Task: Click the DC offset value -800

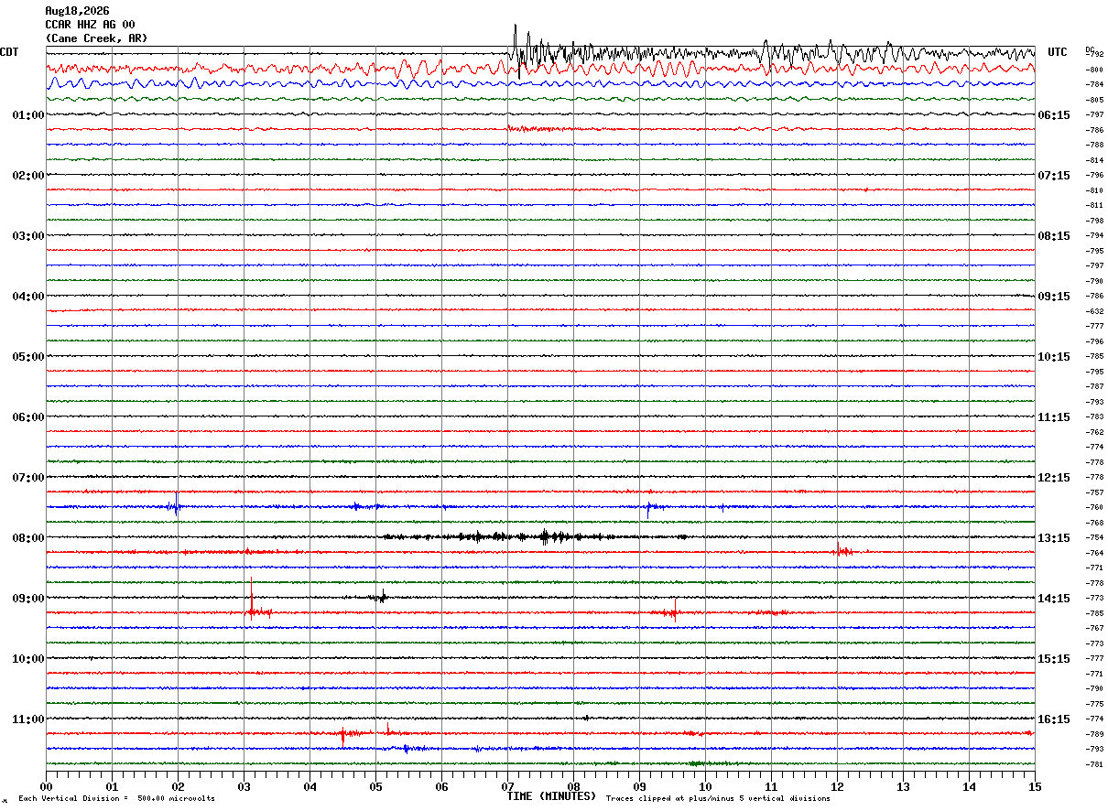Action: click(1094, 70)
